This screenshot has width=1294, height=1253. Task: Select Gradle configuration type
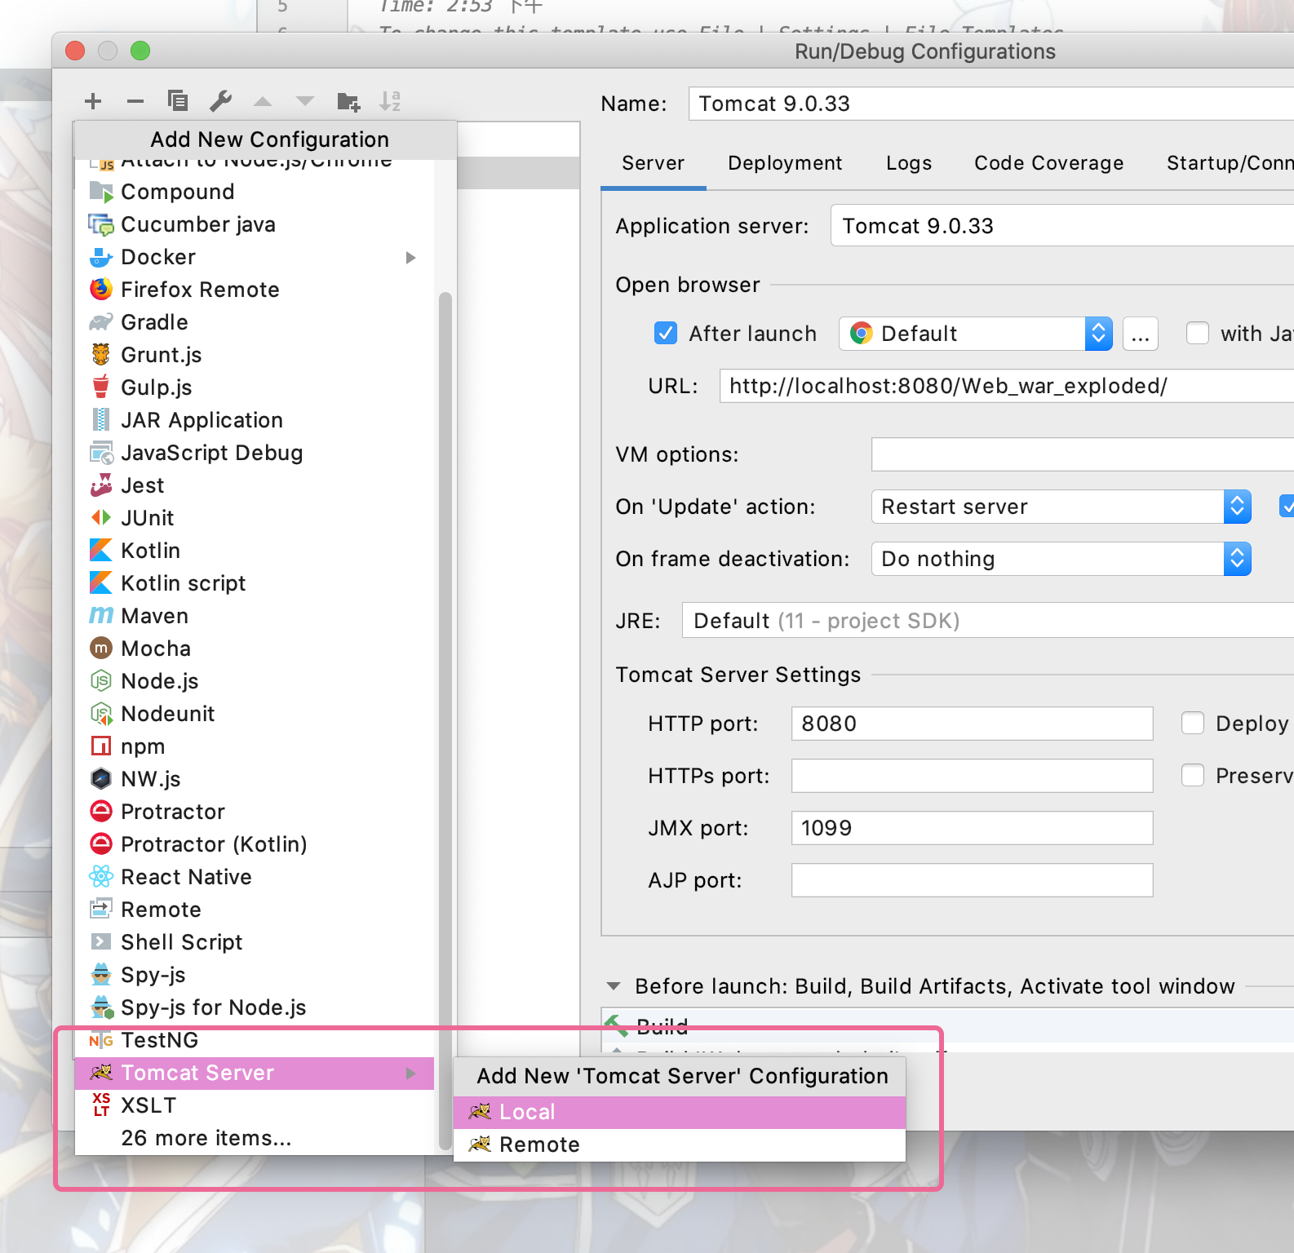(x=254, y=322)
